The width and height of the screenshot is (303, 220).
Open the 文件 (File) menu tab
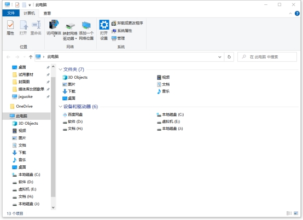pos(11,13)
